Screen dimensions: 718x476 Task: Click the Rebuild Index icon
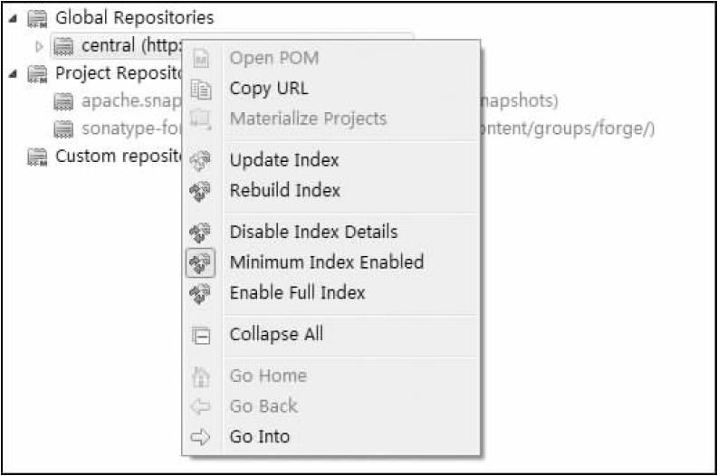200,191
